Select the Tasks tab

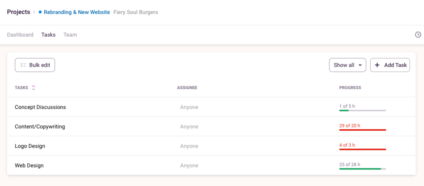(x=48, y=35)
